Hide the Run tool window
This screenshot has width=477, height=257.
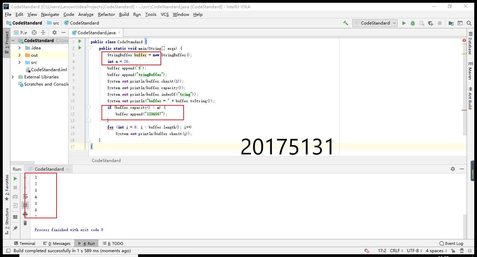click(x=462, y=169)
